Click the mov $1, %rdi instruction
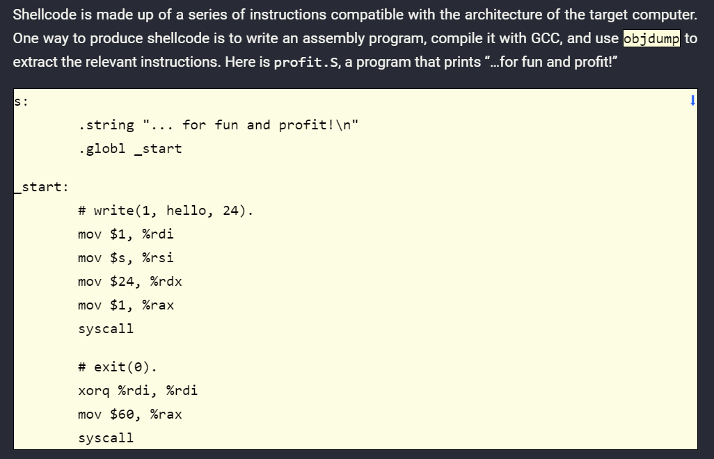The image size is (714, 459). click(x=126, y=234)
